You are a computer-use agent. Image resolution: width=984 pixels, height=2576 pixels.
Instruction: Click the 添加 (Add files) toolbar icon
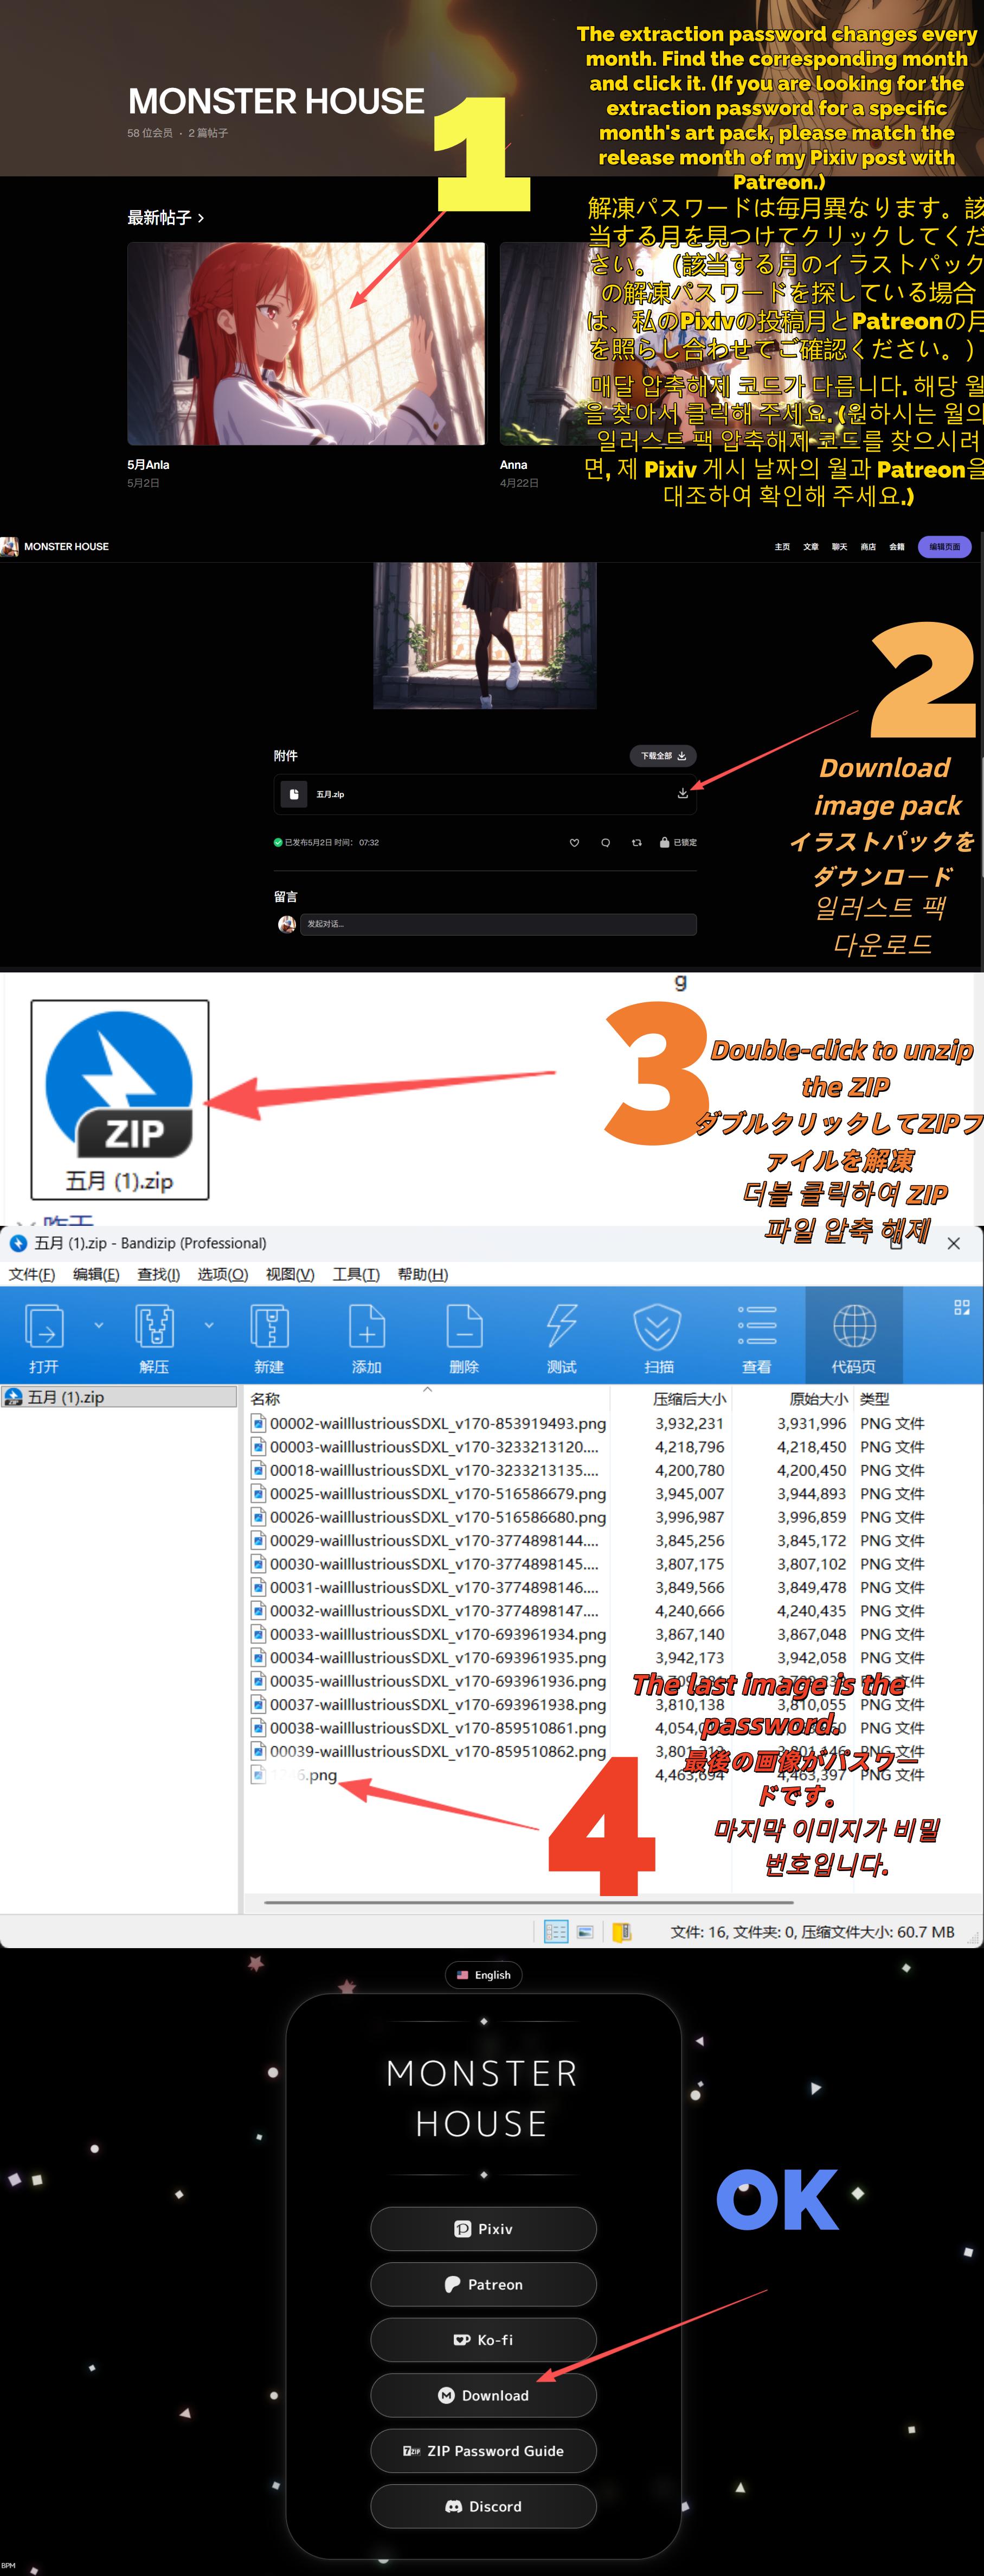tap(366, 1327)
